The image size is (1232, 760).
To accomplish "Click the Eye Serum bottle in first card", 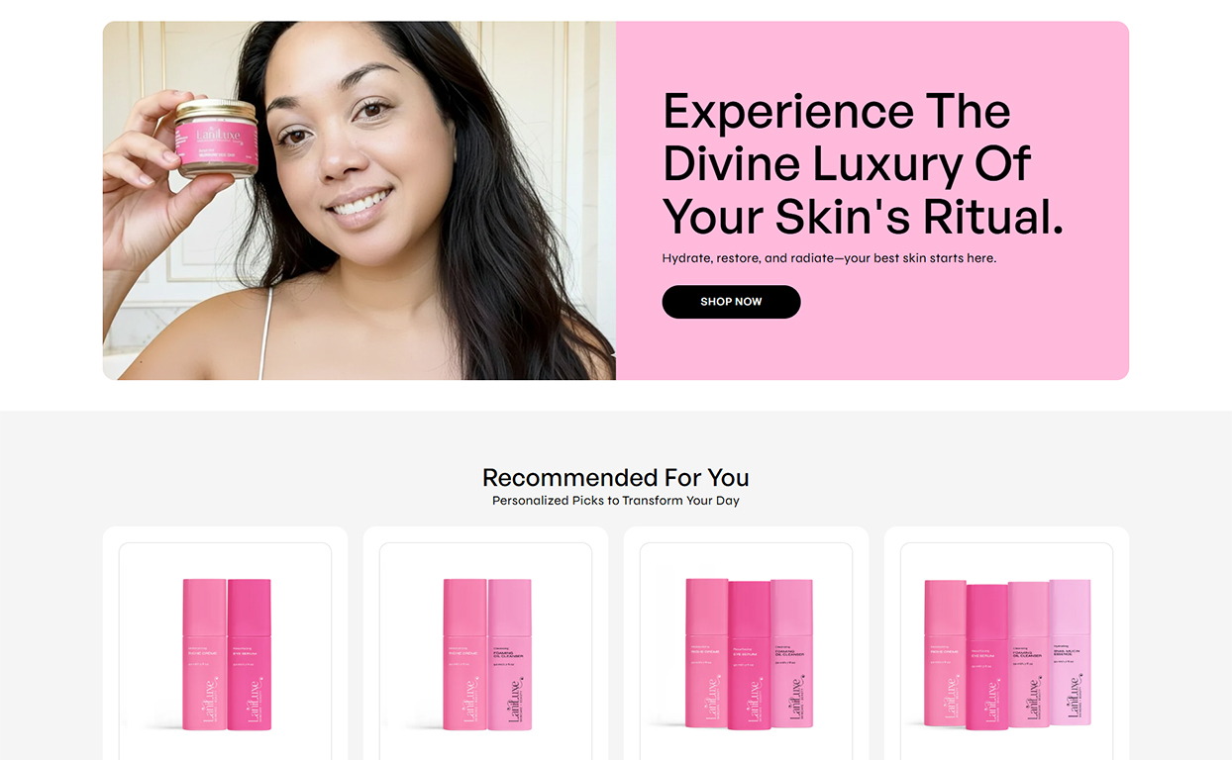I will point(250,655).
